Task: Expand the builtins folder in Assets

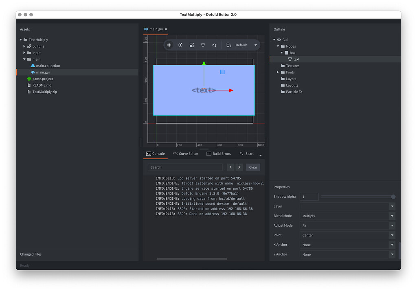Action: tap(24, 46)
